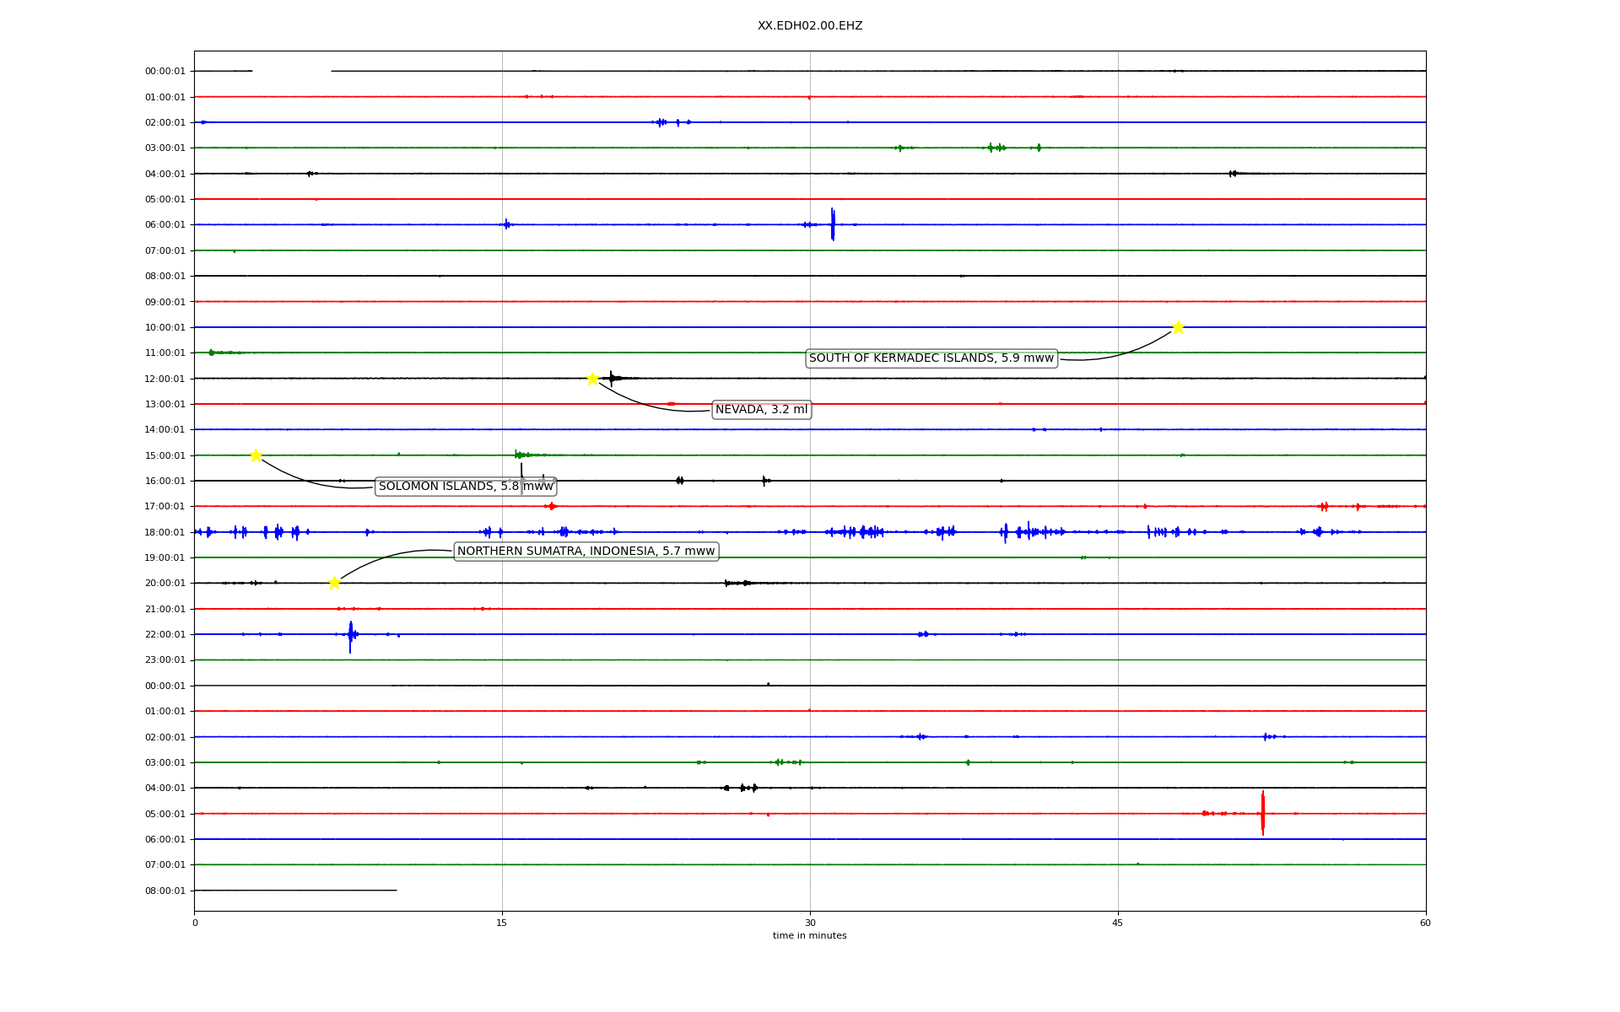Click the Northern Sumatra yellow star marker

(x=334, y=583)
